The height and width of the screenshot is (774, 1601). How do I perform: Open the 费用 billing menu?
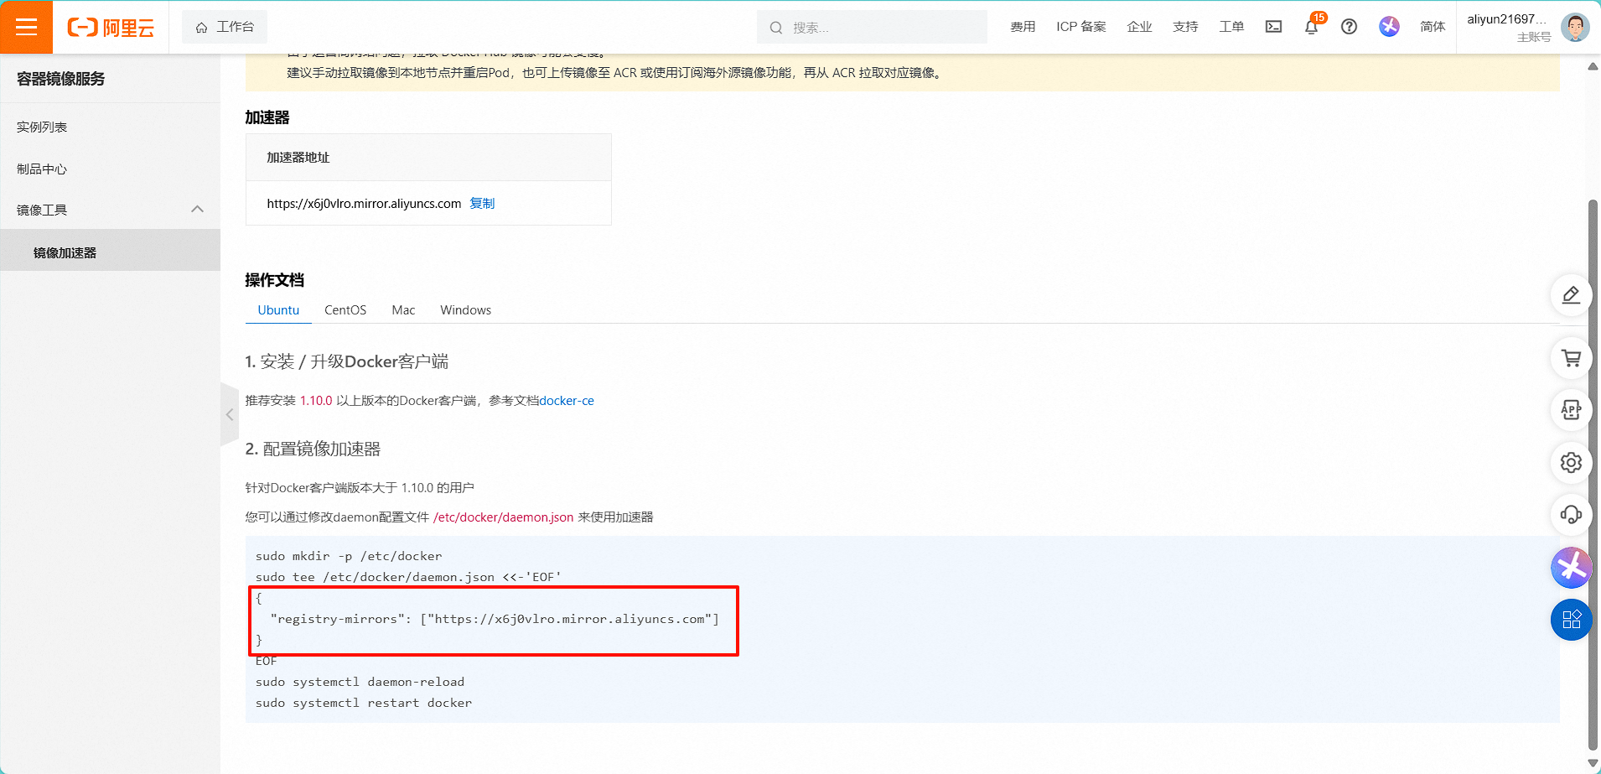tap(1023, 27)
